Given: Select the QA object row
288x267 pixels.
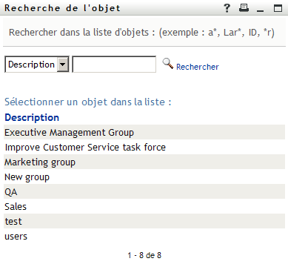Looking at the screenshot, I should (144, 191).
